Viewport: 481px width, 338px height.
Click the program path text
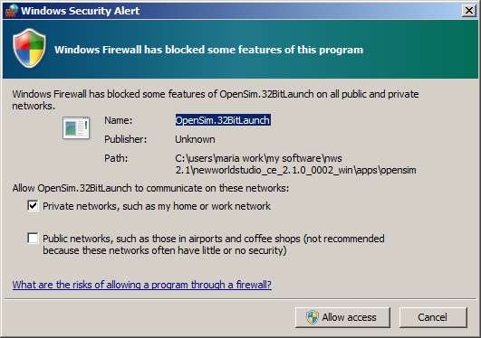(295, 164)
